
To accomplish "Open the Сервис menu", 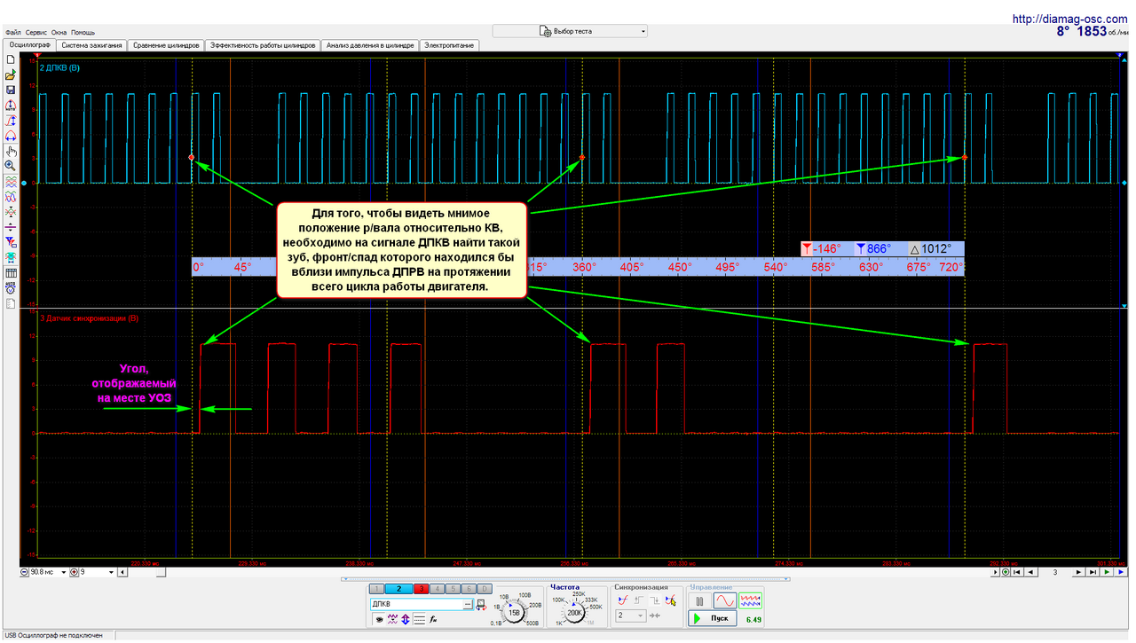I will (x=36, y=32).
